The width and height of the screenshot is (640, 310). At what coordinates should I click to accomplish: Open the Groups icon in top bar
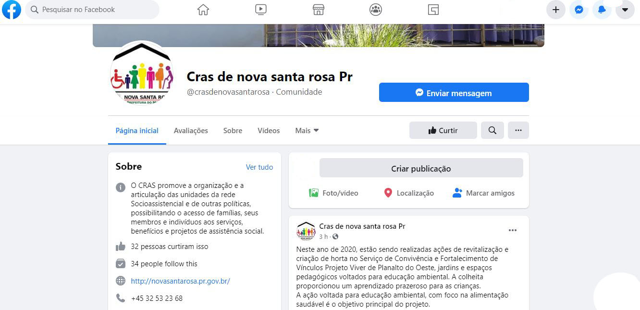(x=376, y=10)
